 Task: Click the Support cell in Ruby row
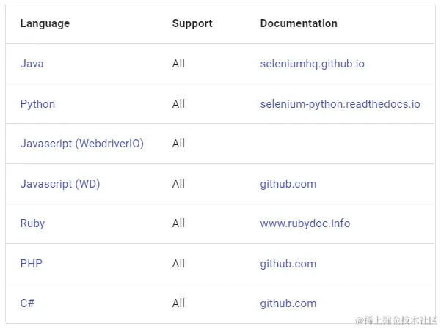[178, 223]
